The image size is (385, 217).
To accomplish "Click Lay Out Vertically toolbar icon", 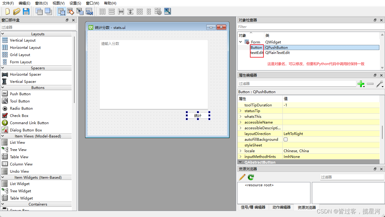I will tap(112, 11).
